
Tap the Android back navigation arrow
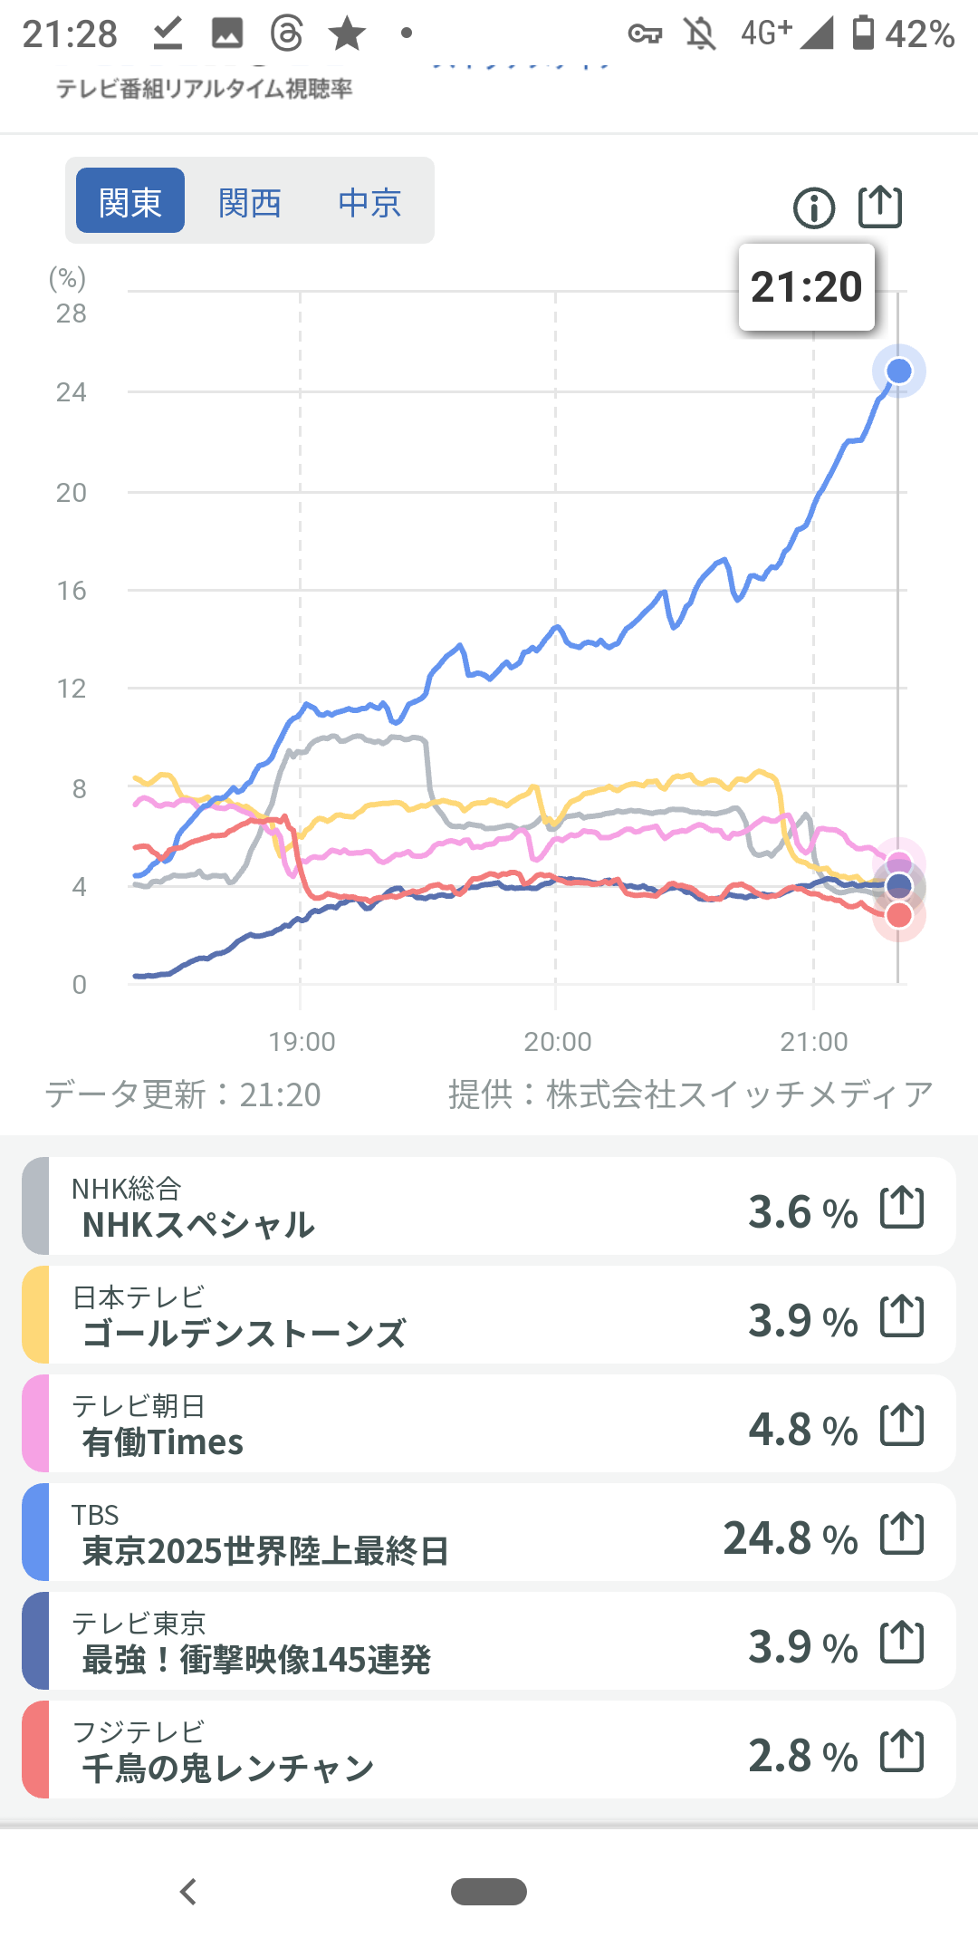tap(188, 1892)
